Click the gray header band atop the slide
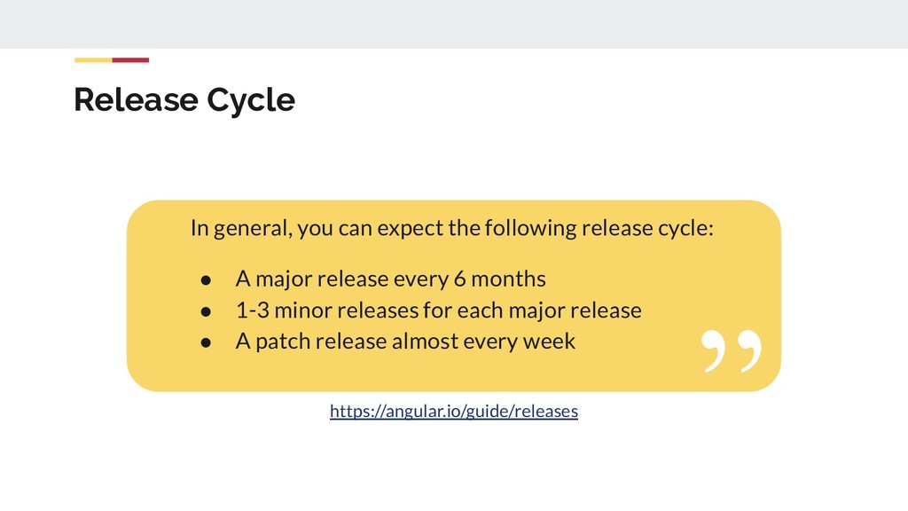Screen dimensions: 908x511 tap(454, 24)
